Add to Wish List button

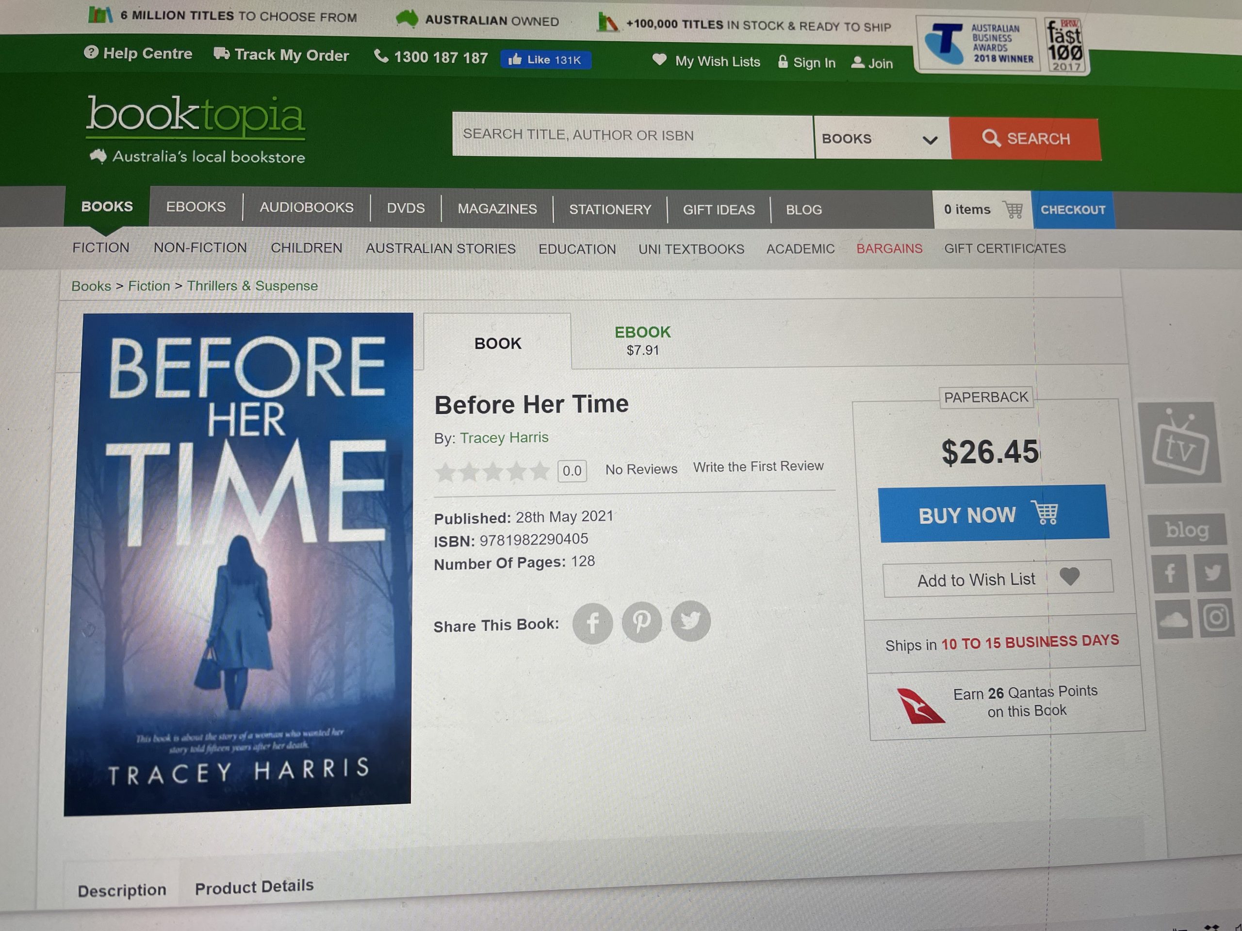(x=998, y=578)
